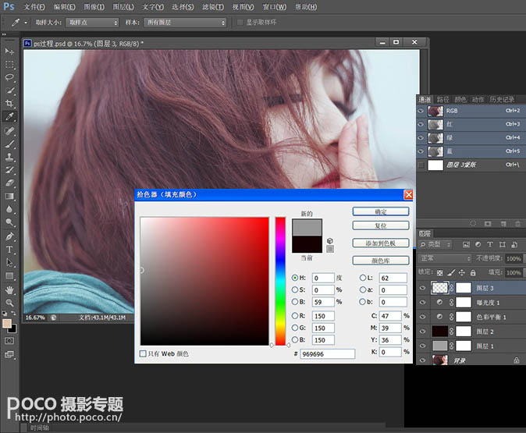This screenshot has width=526, height=433.
Task: Select the Pen tool
Action: [x=10, y=236]
